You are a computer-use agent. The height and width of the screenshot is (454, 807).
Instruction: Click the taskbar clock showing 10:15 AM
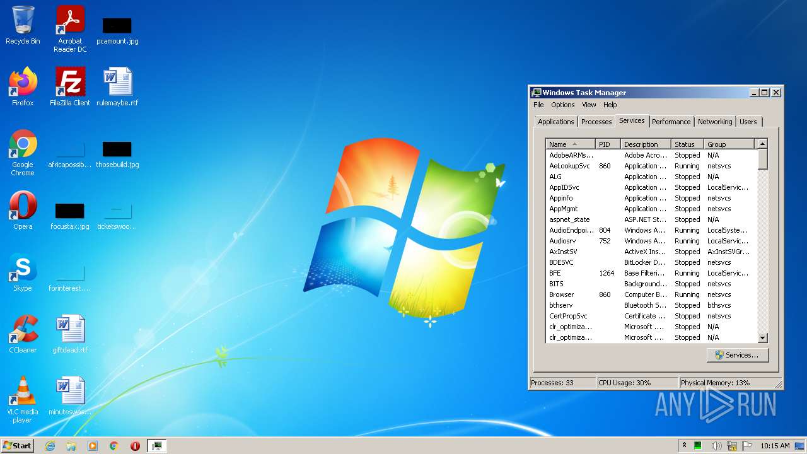775,446
